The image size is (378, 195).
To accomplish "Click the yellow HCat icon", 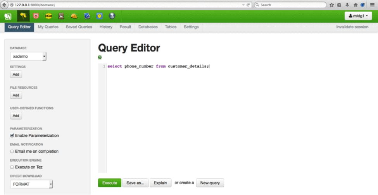I will [48, 16].
